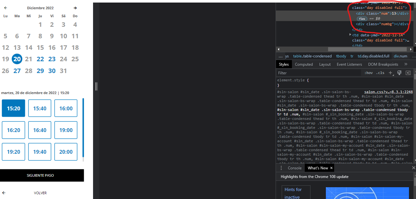Select tr breadcrumb
Image resolution: width=416 pixels, height=199 pixels.
(x=352, y=56)
